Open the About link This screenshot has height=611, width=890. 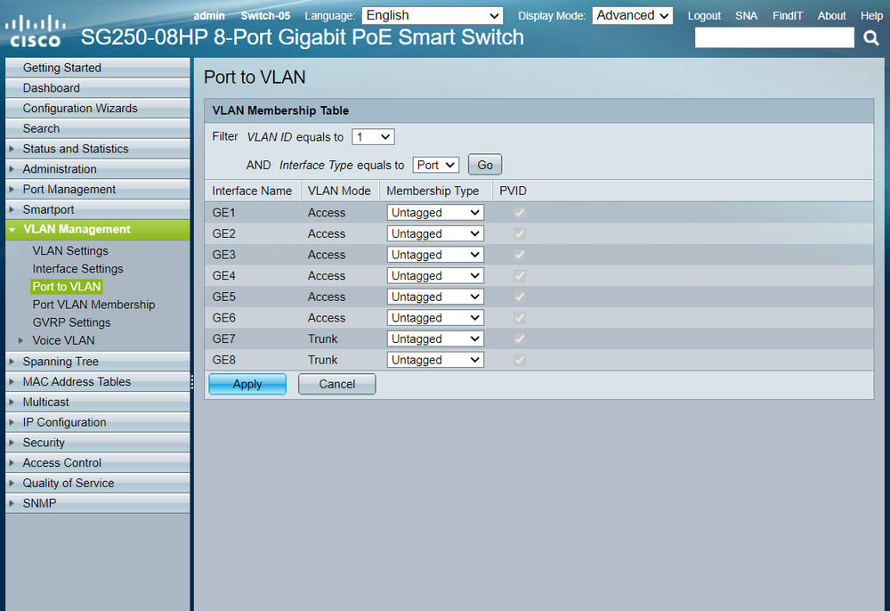(x=831, y=16)
